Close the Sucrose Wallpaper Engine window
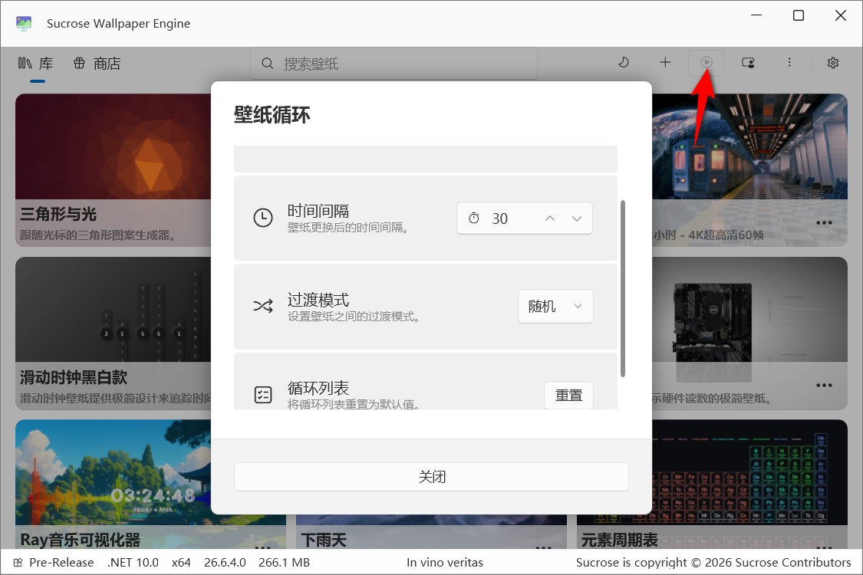 [x=841, y=15]
